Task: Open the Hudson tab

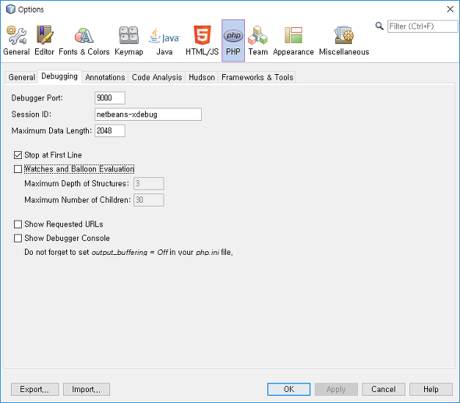Action: click(x=202, y=77)
